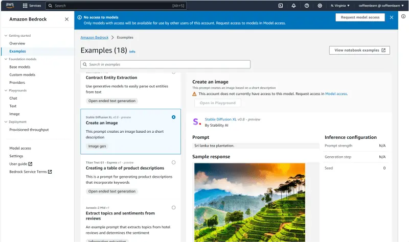This screenshot has width=409, height=242.
Task: Open the Services grid menu
Action: point(32,6)
